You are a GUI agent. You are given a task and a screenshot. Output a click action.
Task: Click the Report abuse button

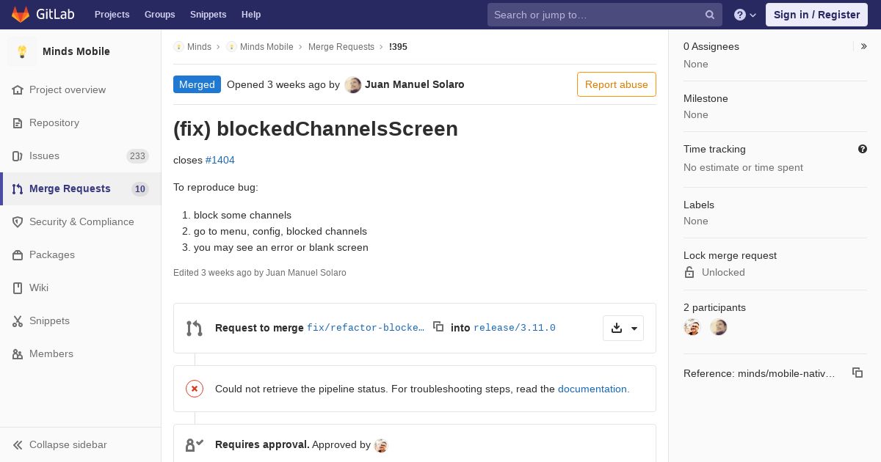pos(616,84)
